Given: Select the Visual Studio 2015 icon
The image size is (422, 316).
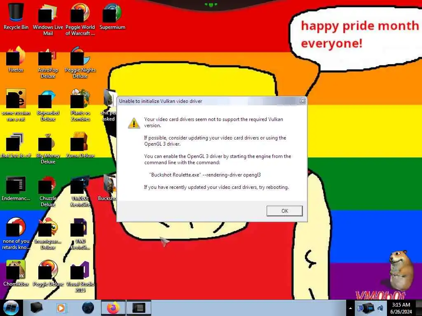Looking at the screenshot, I should click(80, 276).
